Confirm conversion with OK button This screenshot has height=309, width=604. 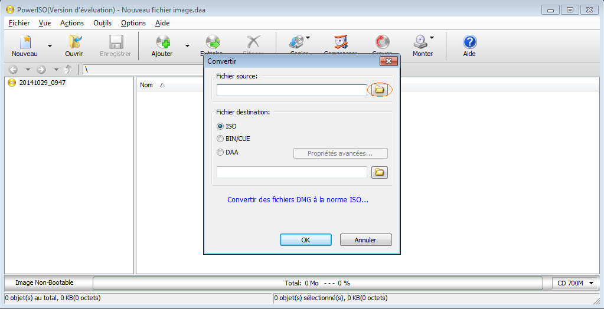tap(305, 240)
